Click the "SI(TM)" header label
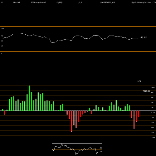This screenshot has height=156, width=156. 59,2
